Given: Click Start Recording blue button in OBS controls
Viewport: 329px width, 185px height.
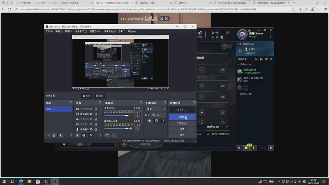Looking at the screenshot, I should (182, 117).
